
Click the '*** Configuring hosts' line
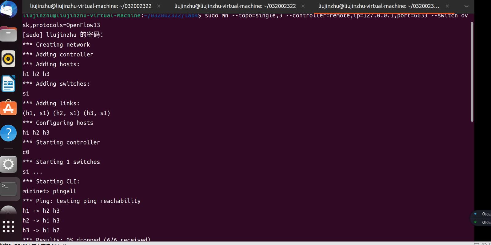coord(58,123)
